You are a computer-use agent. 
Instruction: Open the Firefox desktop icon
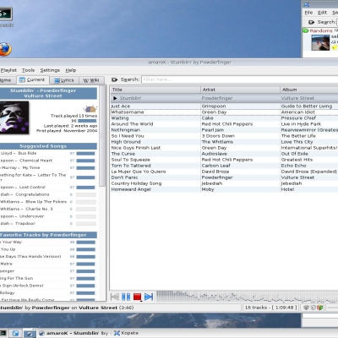click(x=5, y=49)
